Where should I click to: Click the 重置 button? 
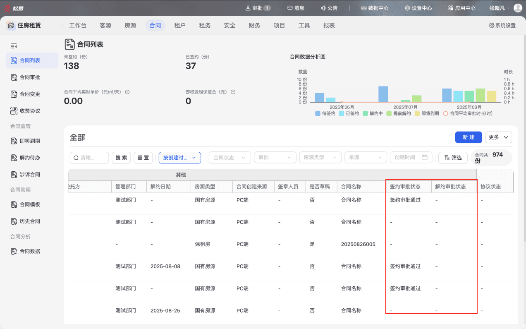143,158
